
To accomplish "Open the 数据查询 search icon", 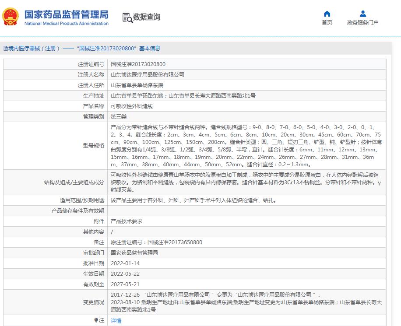I will (x=128, y=18).
